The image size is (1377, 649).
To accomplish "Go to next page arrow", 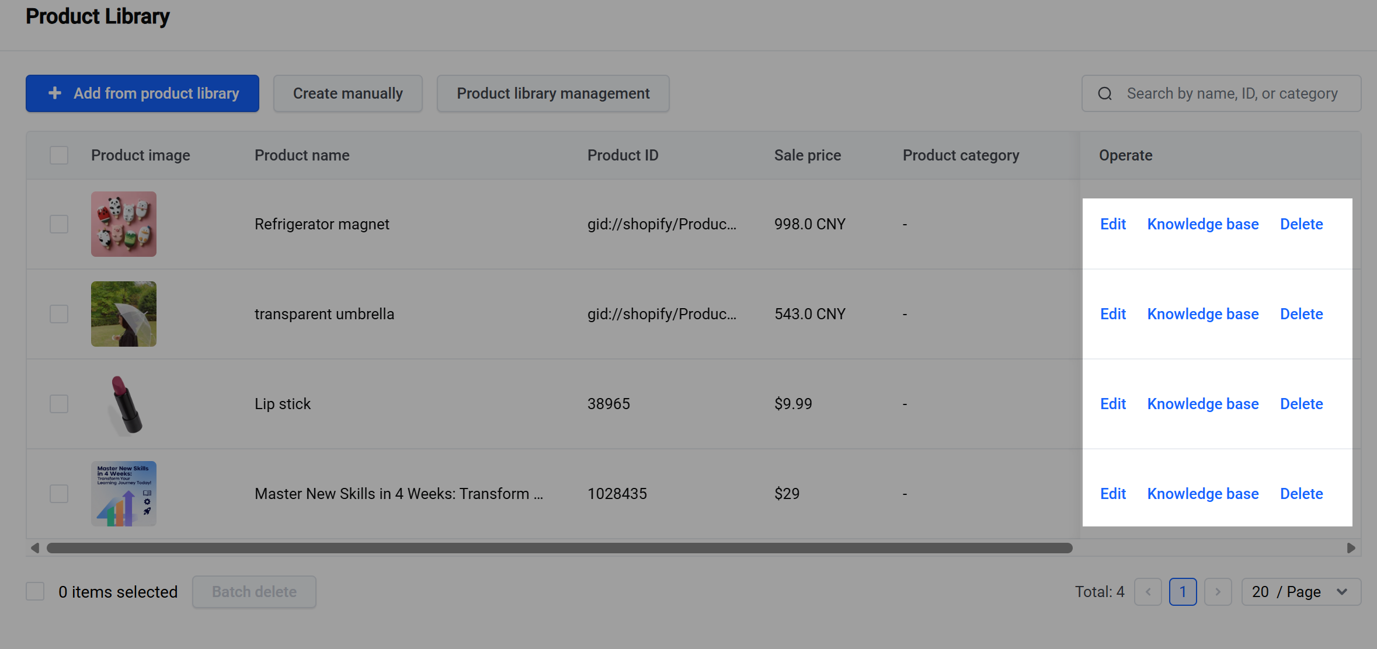I will coord(1218,592).
